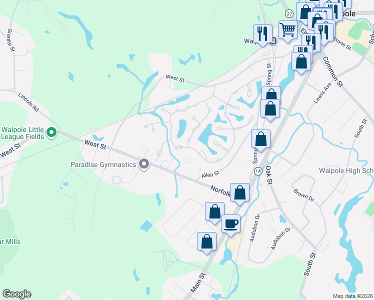374x300 pixels.
Task: Open the coffee cup cafe marker
Action: [x=230, y=224]
